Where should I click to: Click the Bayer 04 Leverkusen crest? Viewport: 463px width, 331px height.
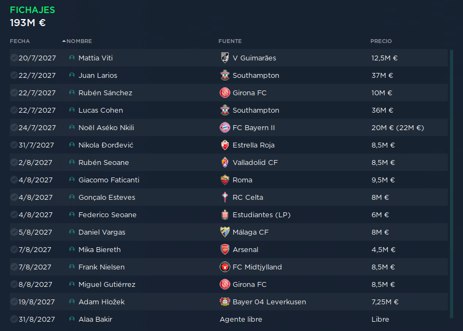point(225,302)
